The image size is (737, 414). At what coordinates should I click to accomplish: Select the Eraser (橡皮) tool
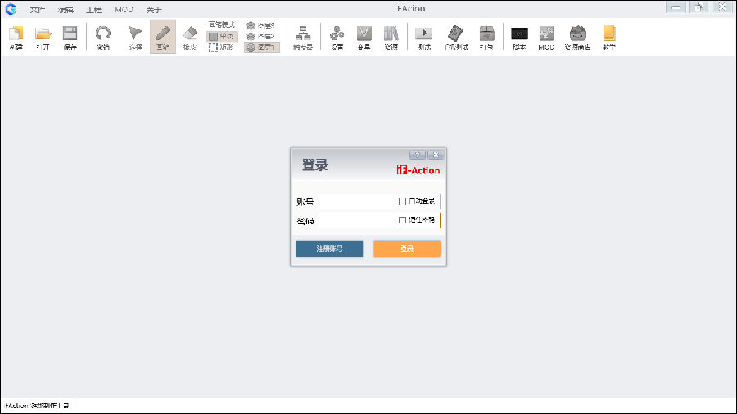point(189,37)
